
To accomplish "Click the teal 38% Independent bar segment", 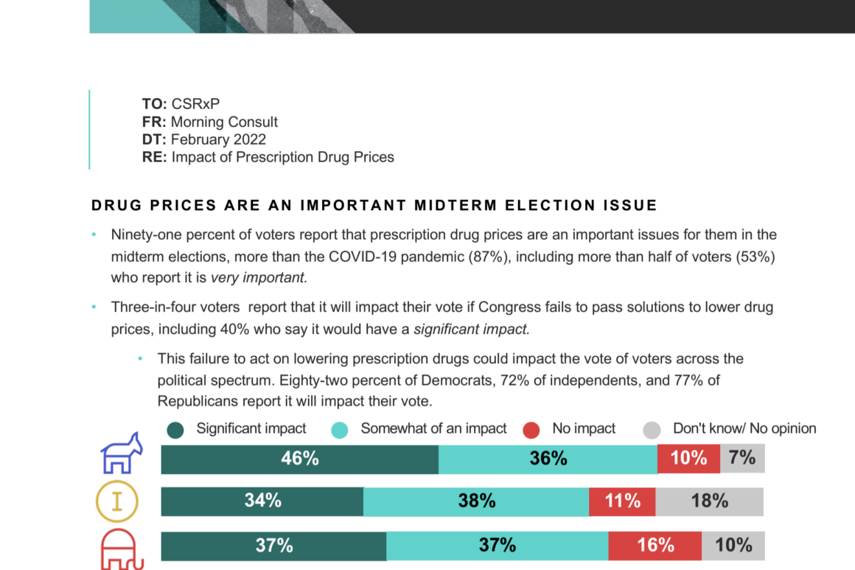I will (476, 501).
